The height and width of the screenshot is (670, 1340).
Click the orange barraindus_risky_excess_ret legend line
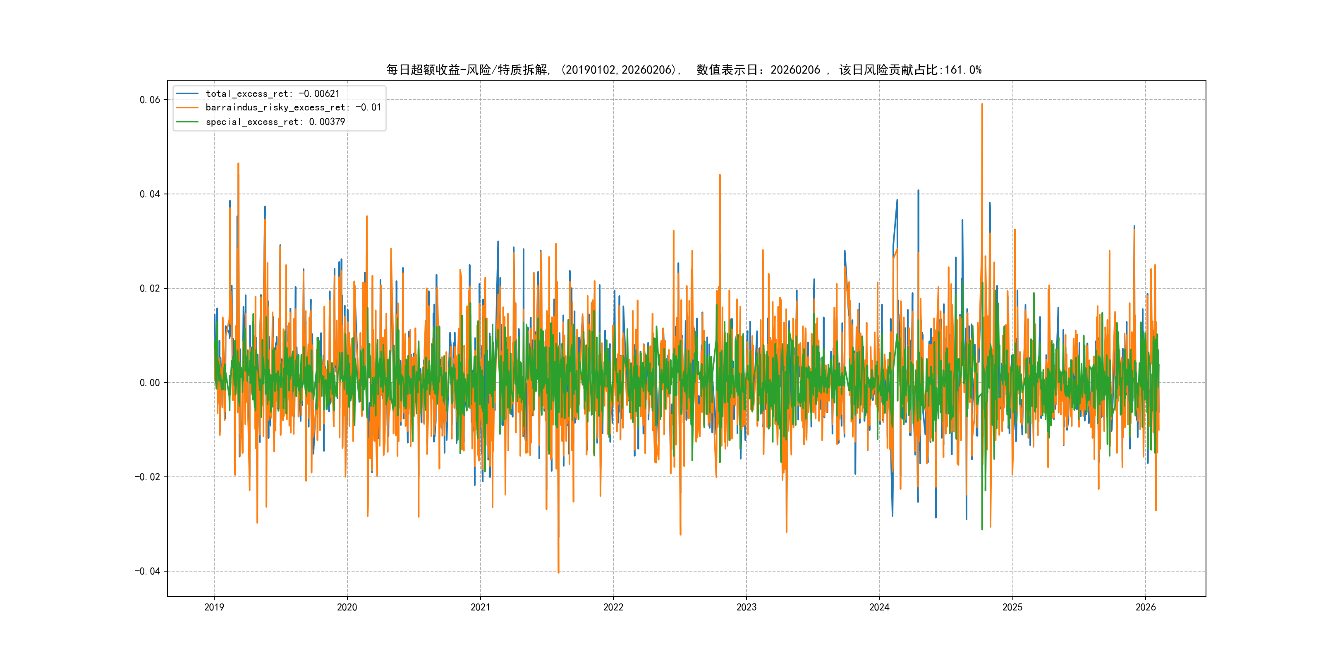187,108
